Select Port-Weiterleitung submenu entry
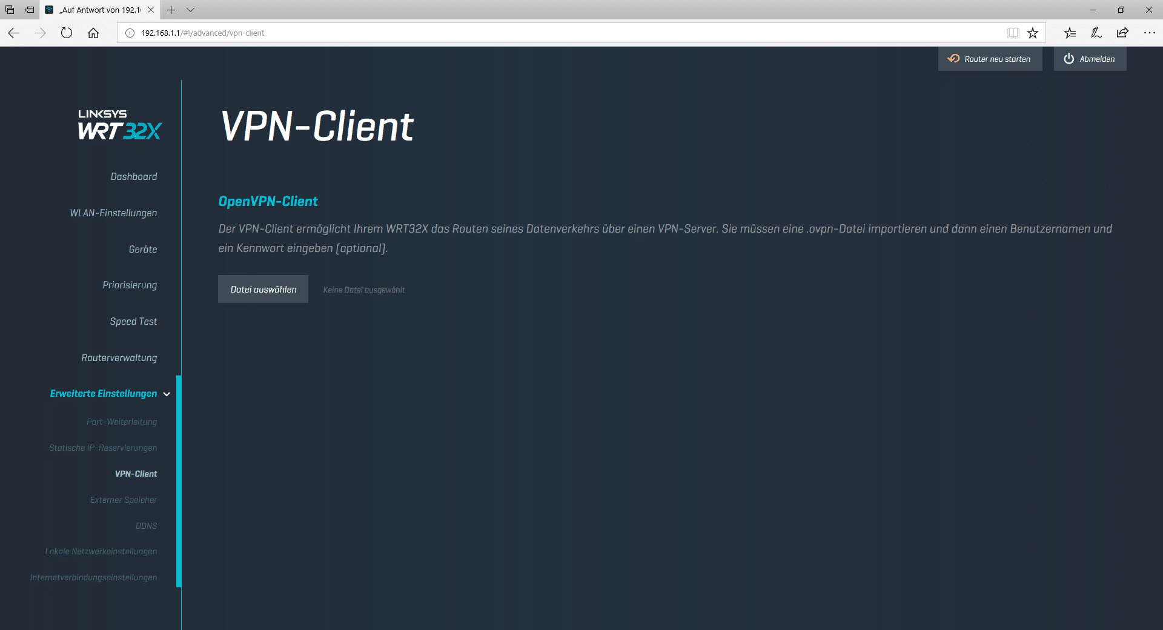The width and height of the screenshot is (1163, 630). [121, 422]
